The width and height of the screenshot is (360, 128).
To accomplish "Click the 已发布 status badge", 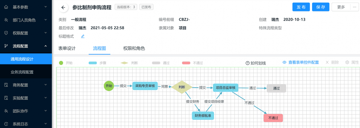I will (146, 7).
